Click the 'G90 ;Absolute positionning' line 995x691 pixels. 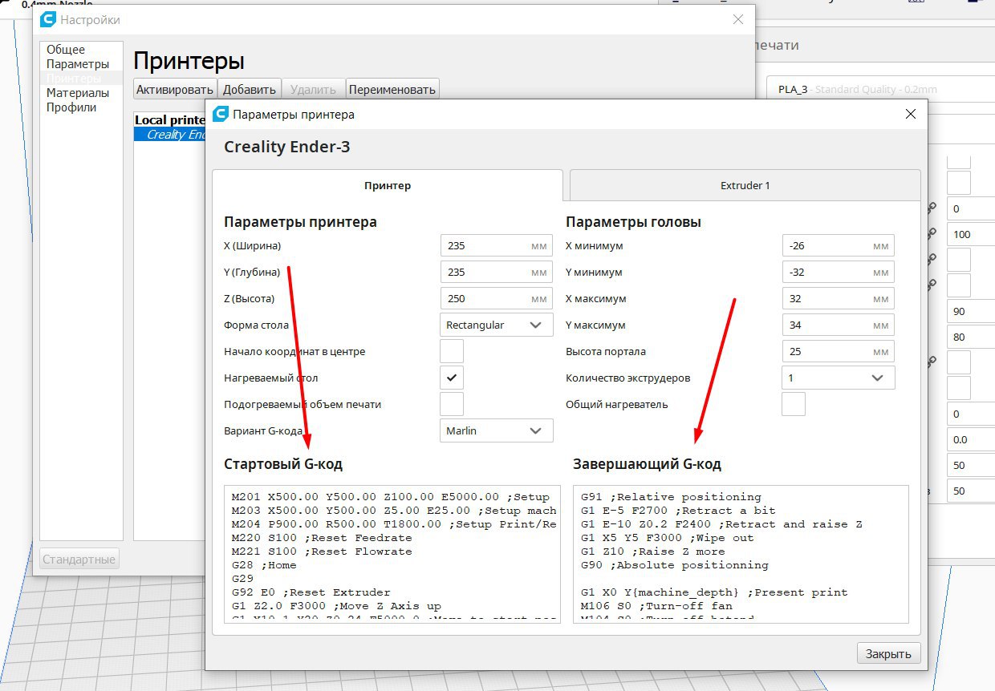[x=674, y=564]
